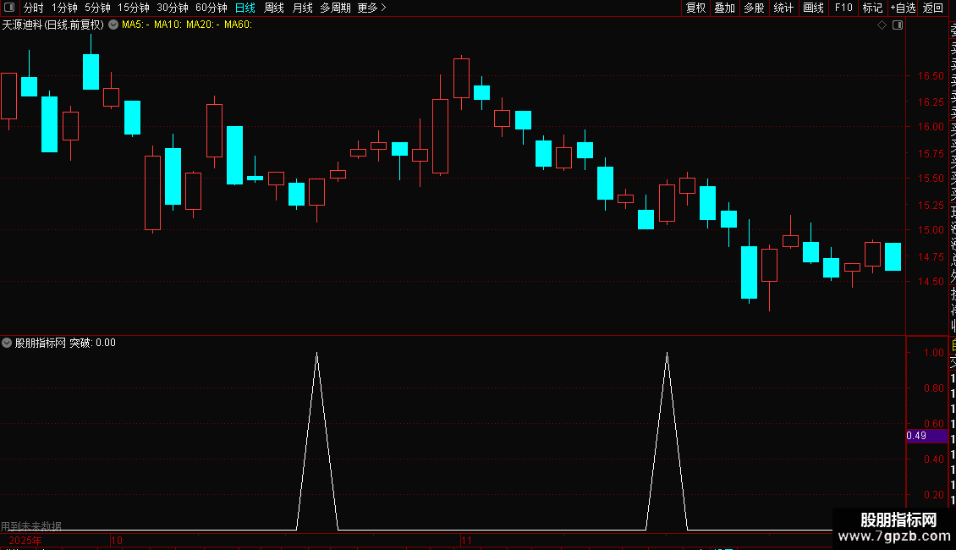
Task: Click the MA10 label
Action: pyautogui.click(x=168, y=25)
